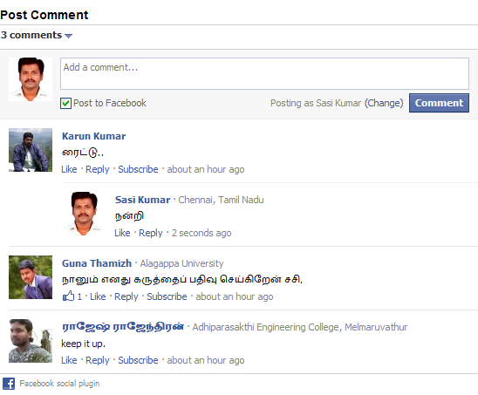Subscribe to Guna Thamizh's comment
This screenshot has width=478, height=395.
[x=167, y=296]
